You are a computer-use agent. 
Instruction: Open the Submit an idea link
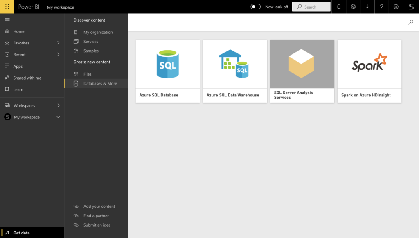(97, 225)
